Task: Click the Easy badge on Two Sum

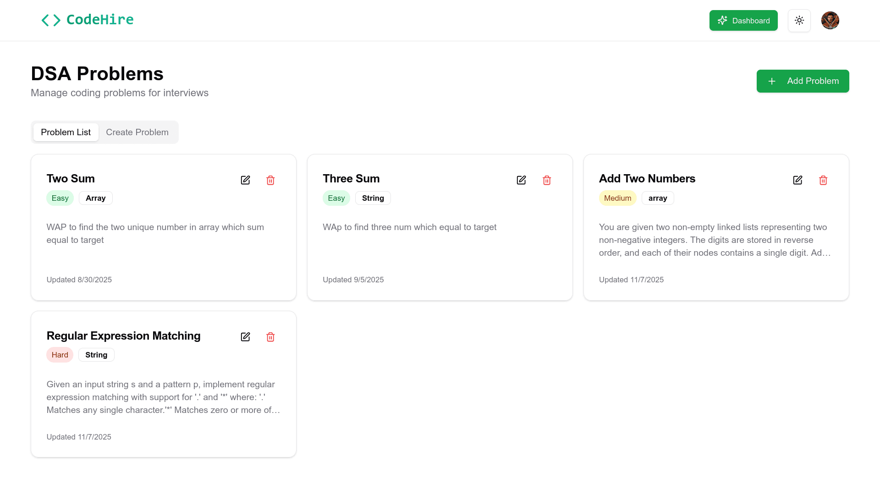Action: pos(60,198)
